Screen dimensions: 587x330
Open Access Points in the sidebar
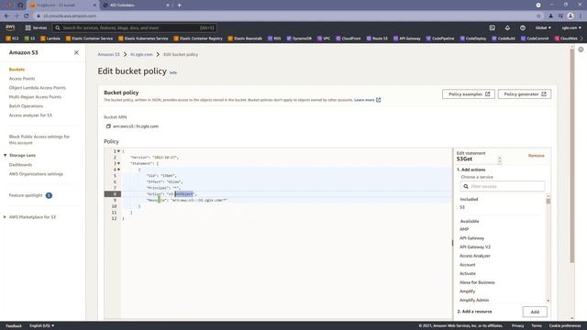click(22, 79)
